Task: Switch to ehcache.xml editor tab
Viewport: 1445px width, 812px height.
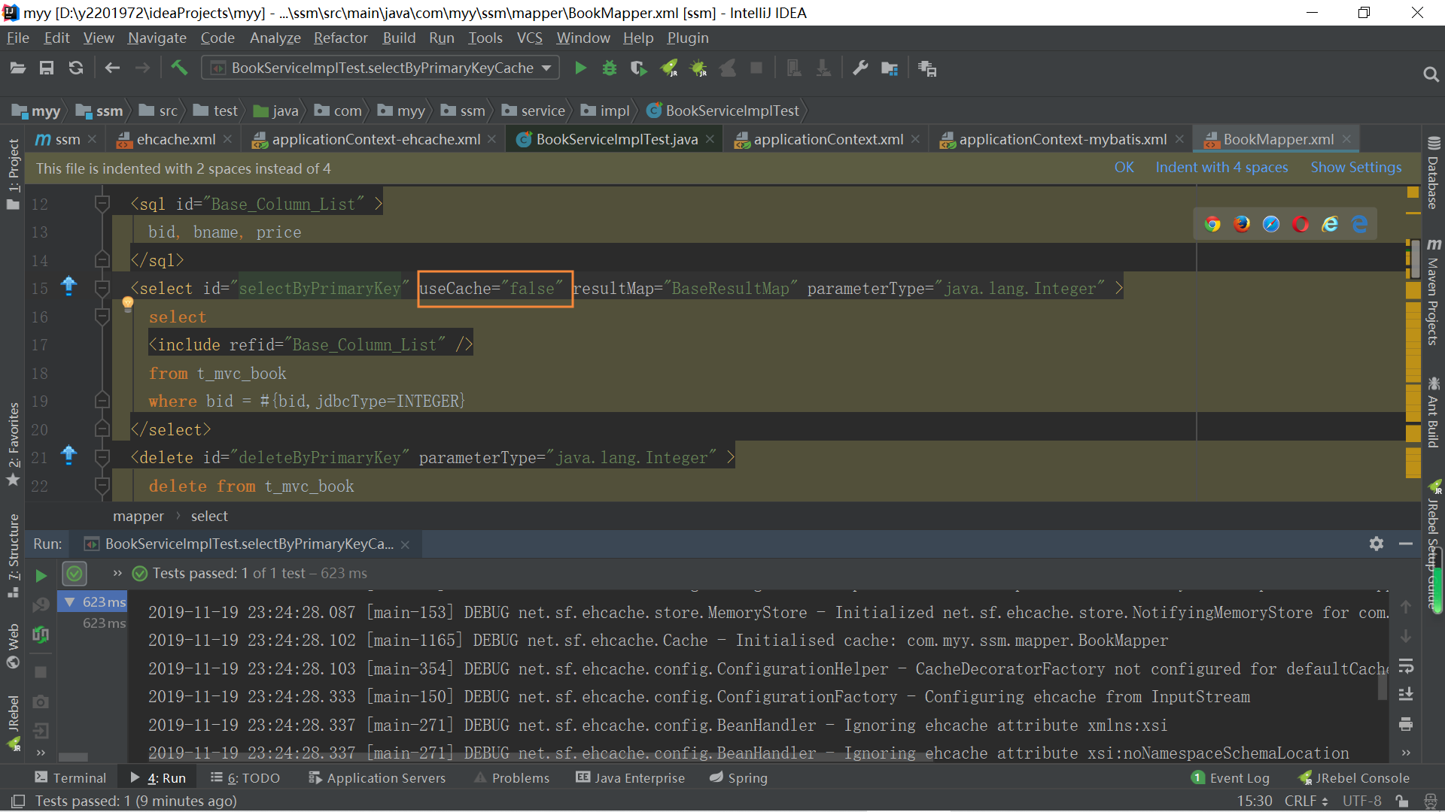Action: pos(175,140)
